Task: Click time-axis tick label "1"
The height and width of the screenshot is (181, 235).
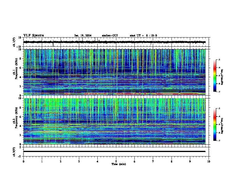Action: [42, 161]
